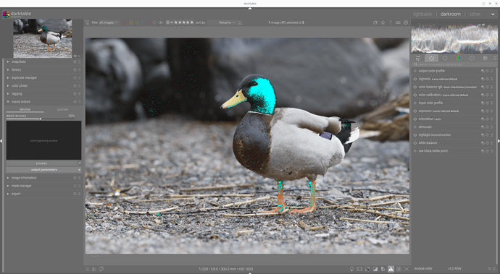Click the v5.0 RAW module order value

(x=454, y=269)
